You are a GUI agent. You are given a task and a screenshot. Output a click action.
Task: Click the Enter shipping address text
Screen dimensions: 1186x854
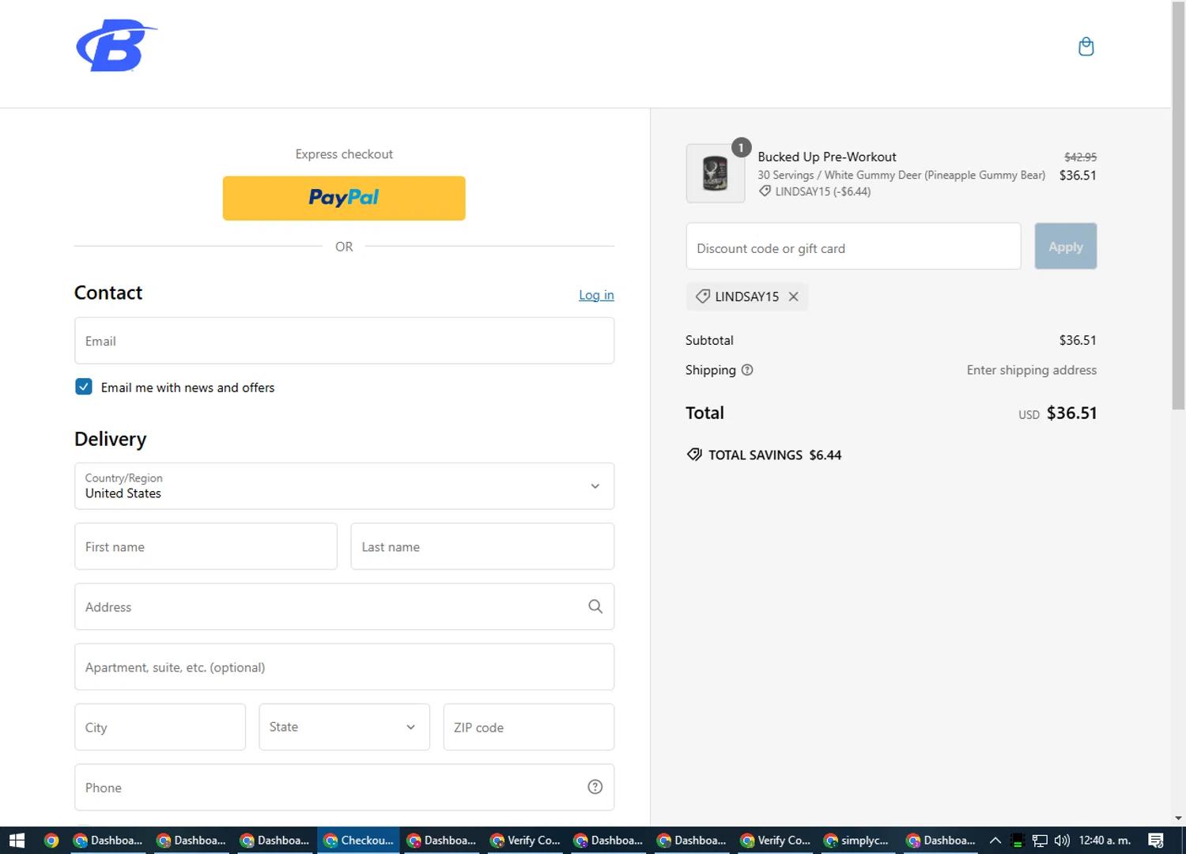coord(1031,370)
